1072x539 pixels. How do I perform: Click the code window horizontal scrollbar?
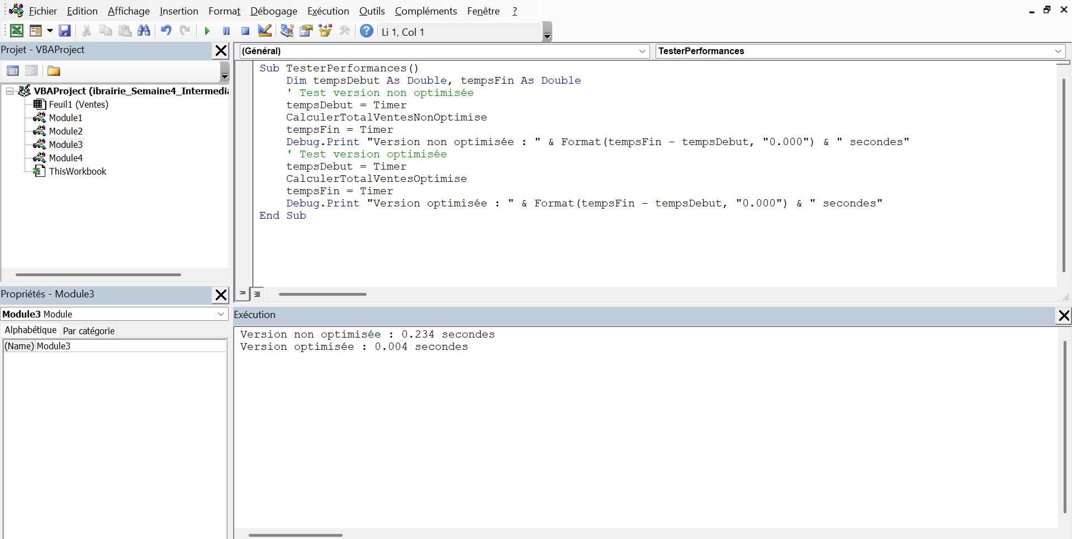322,294
